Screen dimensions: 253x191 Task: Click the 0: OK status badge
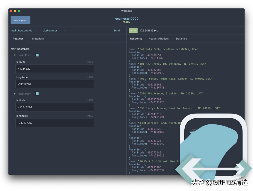[133, 30]
